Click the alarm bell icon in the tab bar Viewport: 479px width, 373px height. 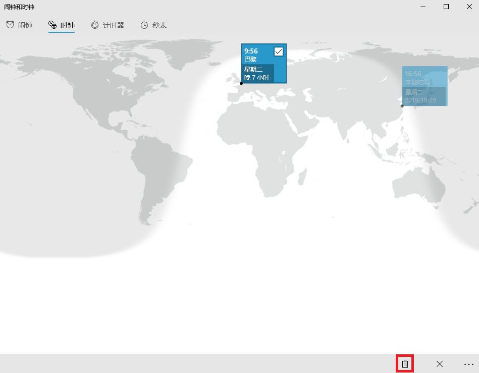[x=10, y=25]
